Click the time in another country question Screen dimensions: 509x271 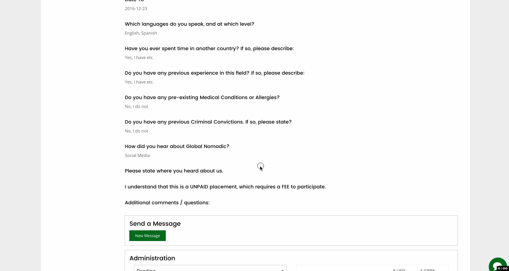(209, 48)
